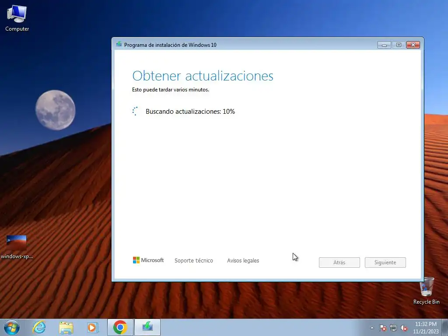Image resolution: width=448 pixels, height=336 pixels.
Task: Show hidden tray icons arrow
Action: point(372,328)
